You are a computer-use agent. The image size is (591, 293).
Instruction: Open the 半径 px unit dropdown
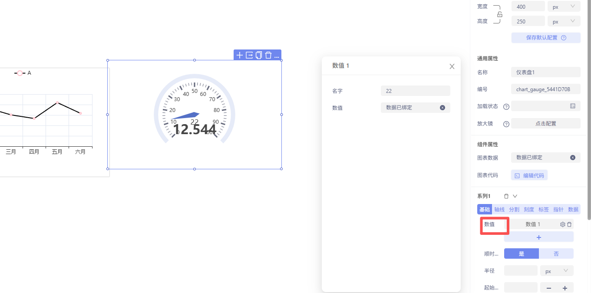click(557, 270)
